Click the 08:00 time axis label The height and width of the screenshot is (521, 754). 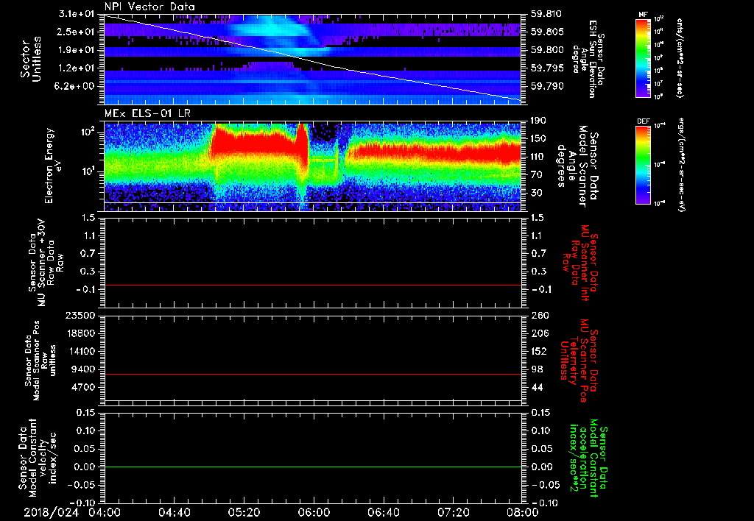click(x=522, y=512)
